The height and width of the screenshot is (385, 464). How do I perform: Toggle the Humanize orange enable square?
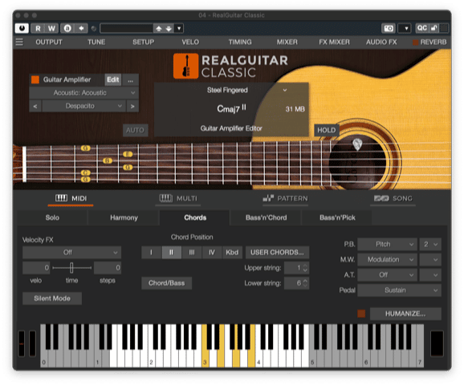point(361,314)
